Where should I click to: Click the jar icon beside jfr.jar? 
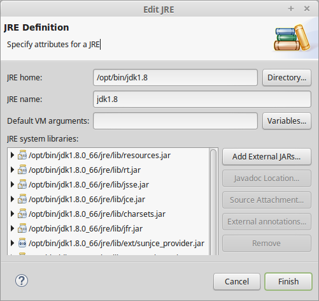pyautogui.click(x=22, y=228)
